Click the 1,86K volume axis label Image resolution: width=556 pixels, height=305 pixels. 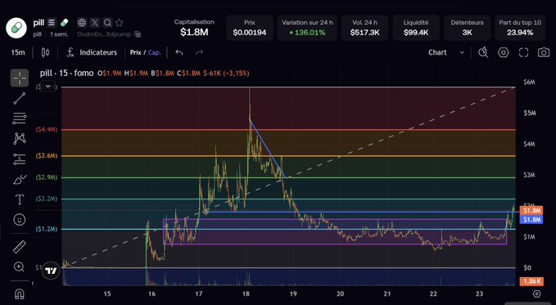click(x=531, y=281)
